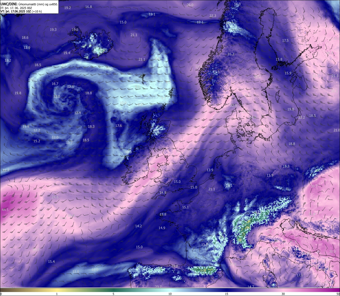Click the 15.2 map value
The image size is (340, 296).
pos(37,141)
